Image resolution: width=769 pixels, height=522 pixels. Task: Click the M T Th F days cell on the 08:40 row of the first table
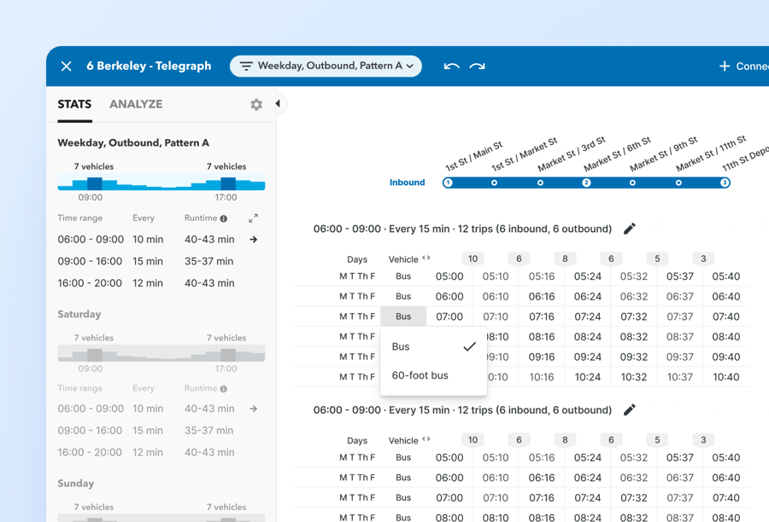(x=357, y=336)
